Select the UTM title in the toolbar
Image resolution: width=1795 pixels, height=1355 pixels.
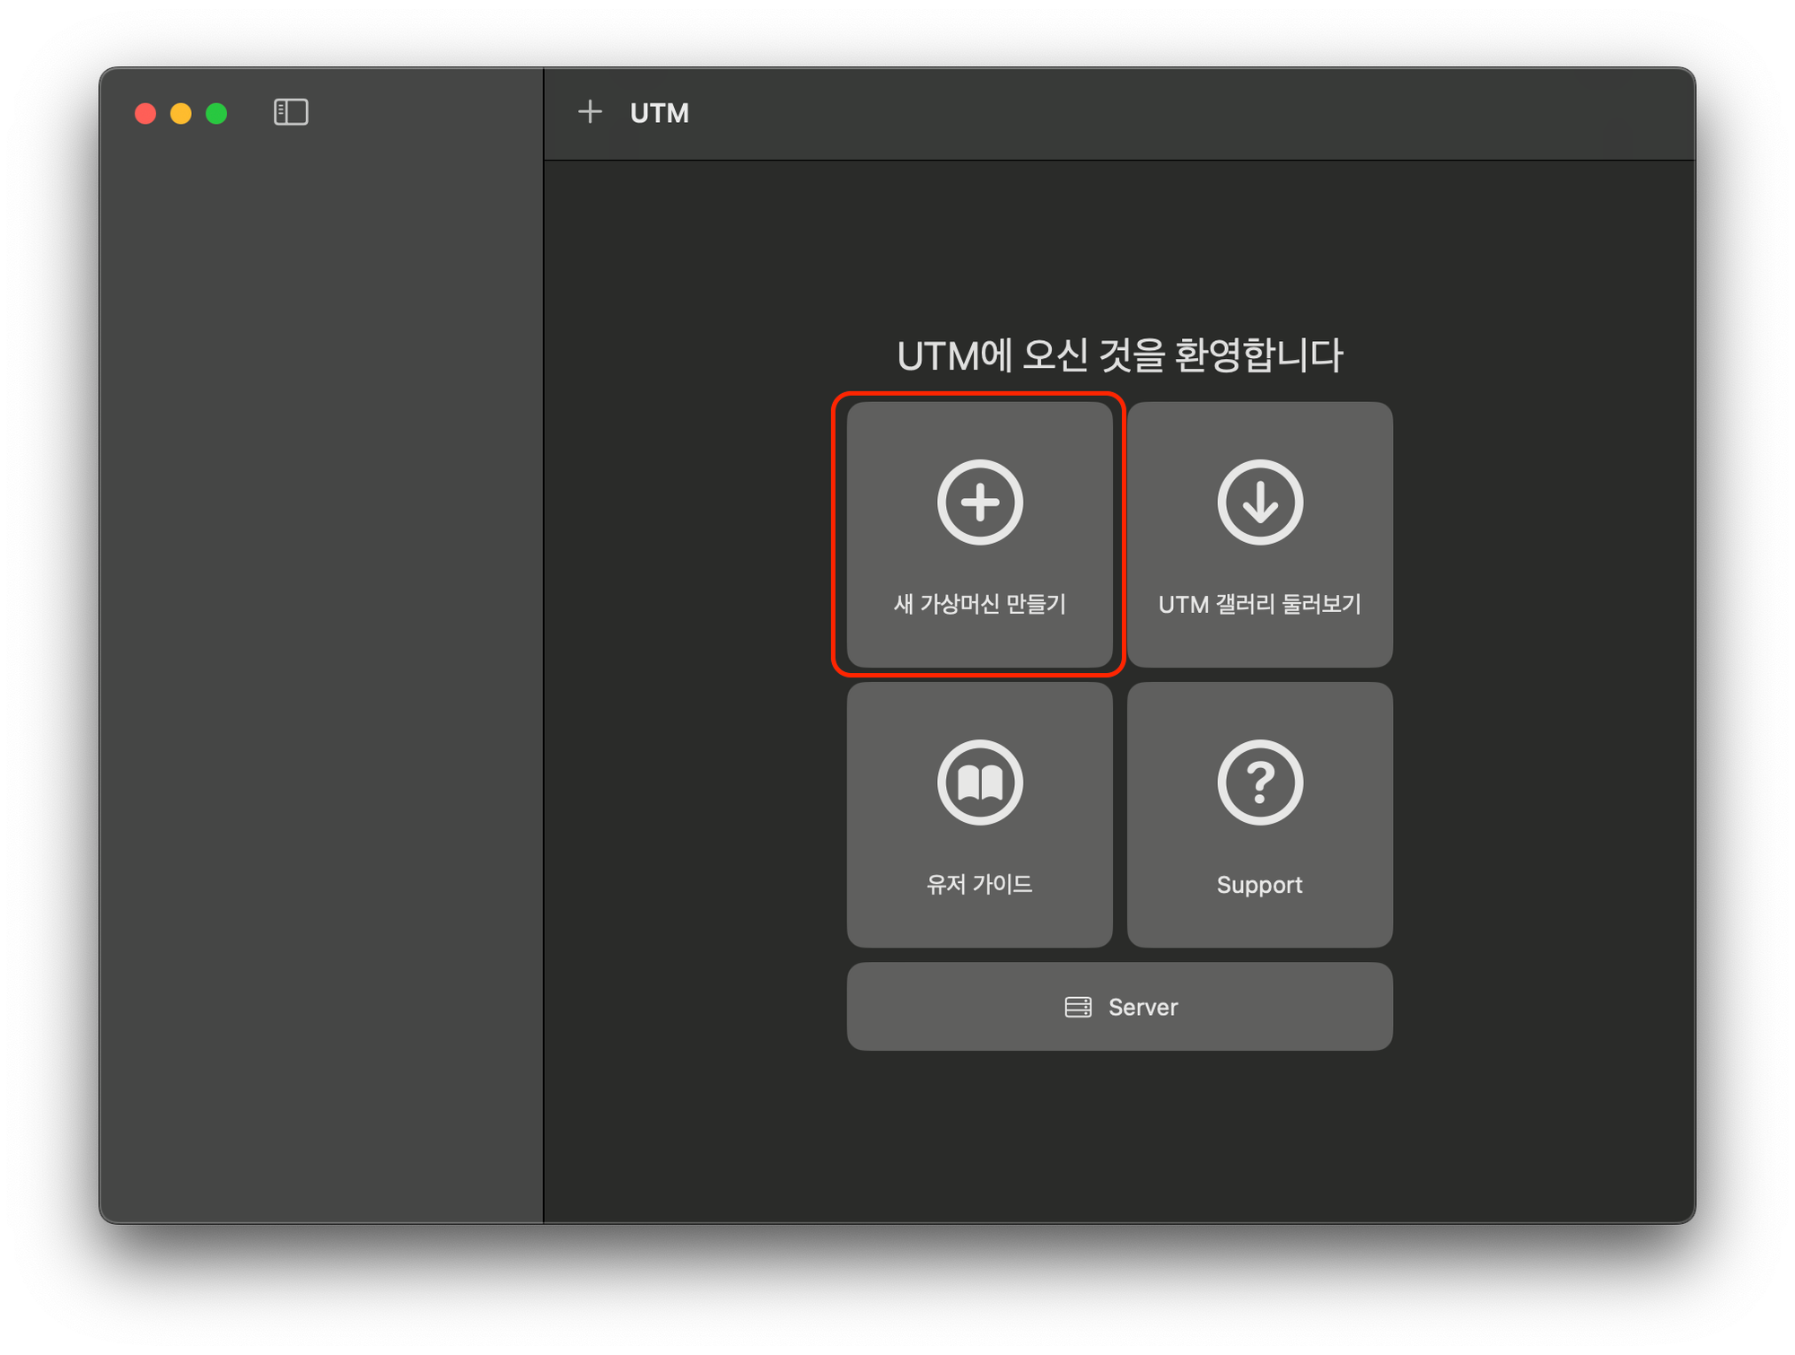coord(658,113)
